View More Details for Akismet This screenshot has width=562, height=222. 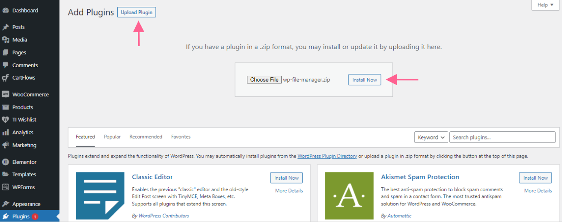click(x=538, y=191)
